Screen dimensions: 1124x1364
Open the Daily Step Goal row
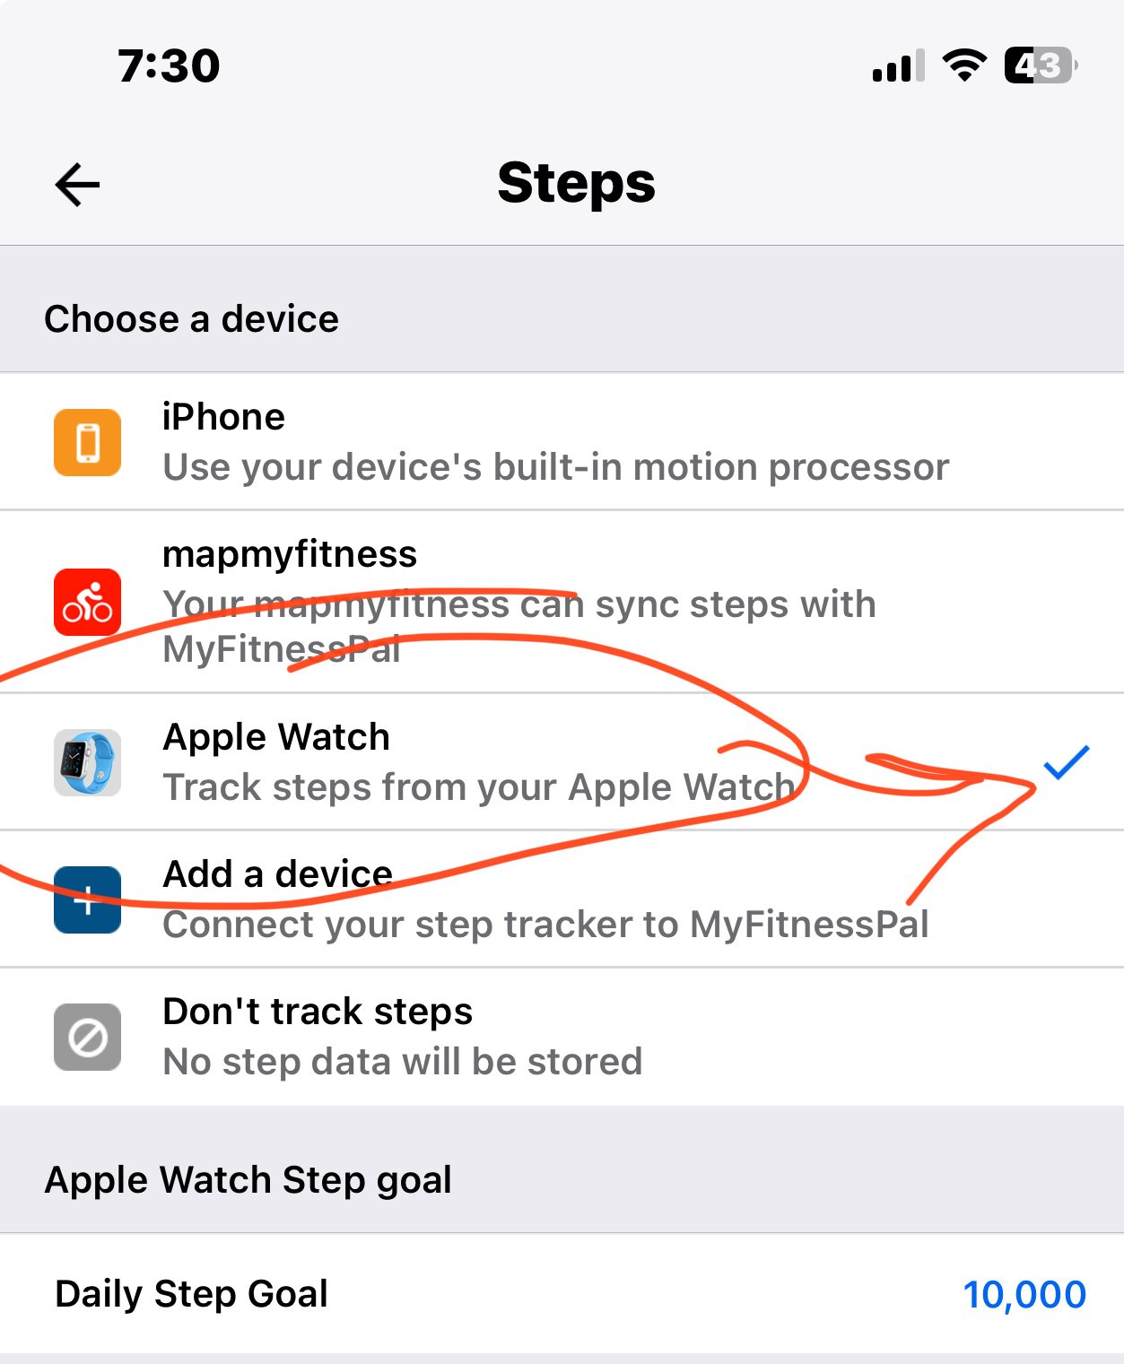pos(562,1294)
